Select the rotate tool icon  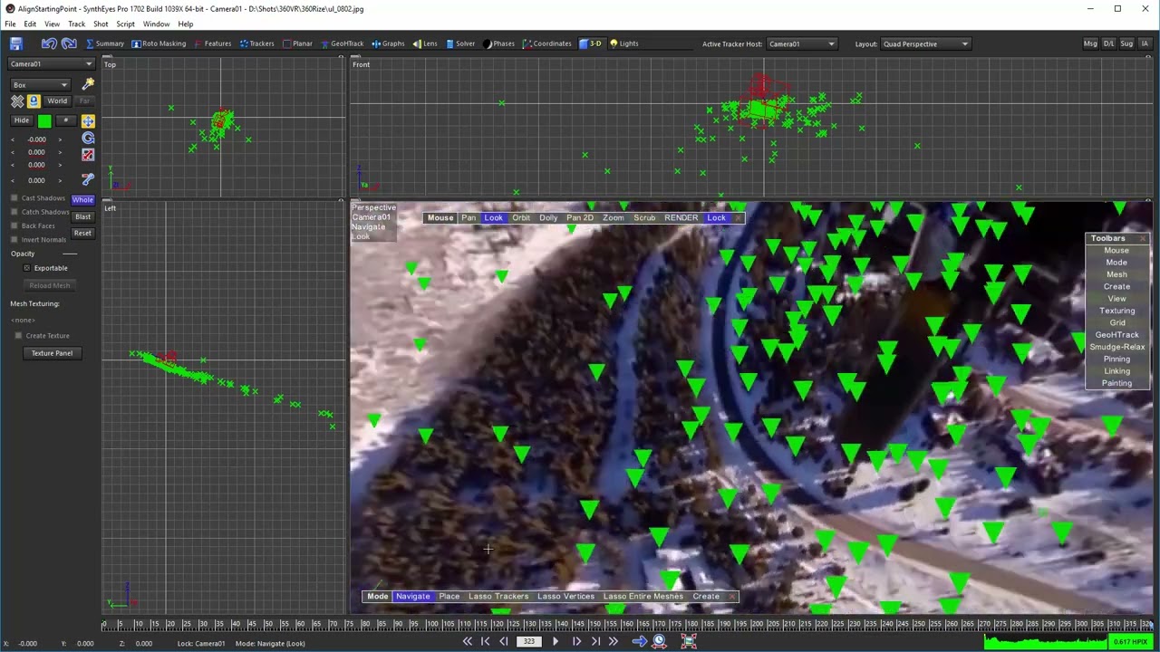tap(88, 139)
